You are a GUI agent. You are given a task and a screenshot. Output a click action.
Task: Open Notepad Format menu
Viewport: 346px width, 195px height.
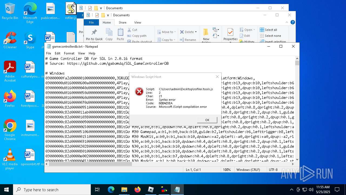69,53
